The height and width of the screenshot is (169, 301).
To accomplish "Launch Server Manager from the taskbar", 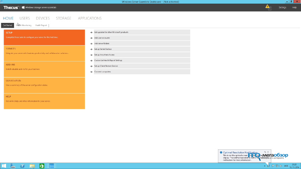I will coord(13,166).
